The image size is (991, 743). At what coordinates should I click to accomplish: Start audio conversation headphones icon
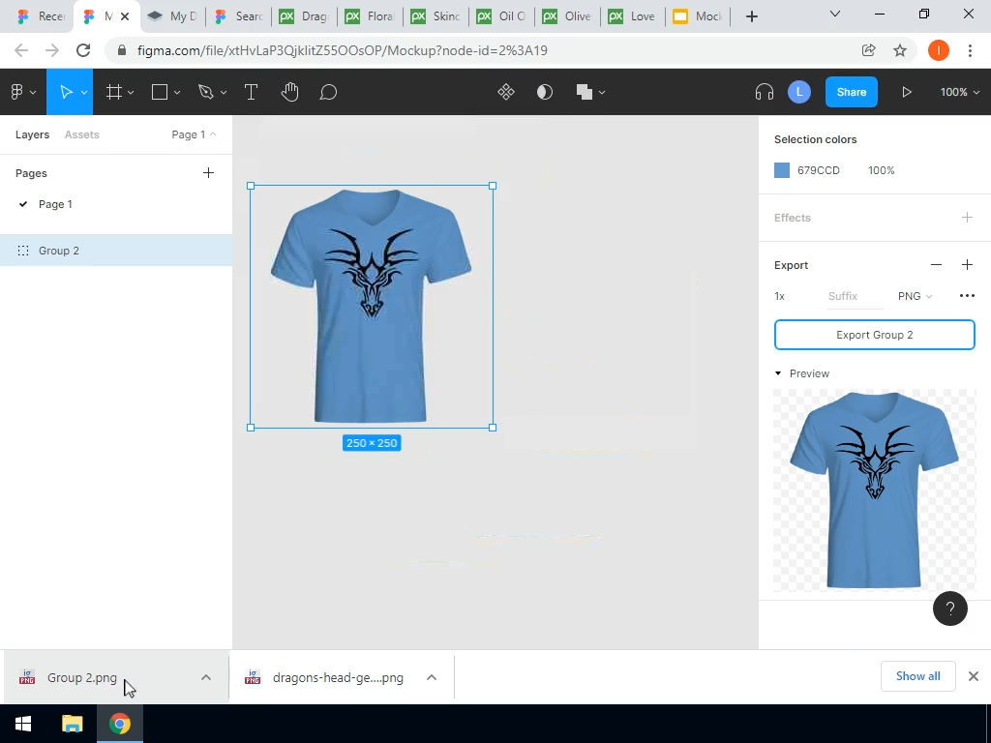click(765, 92)
